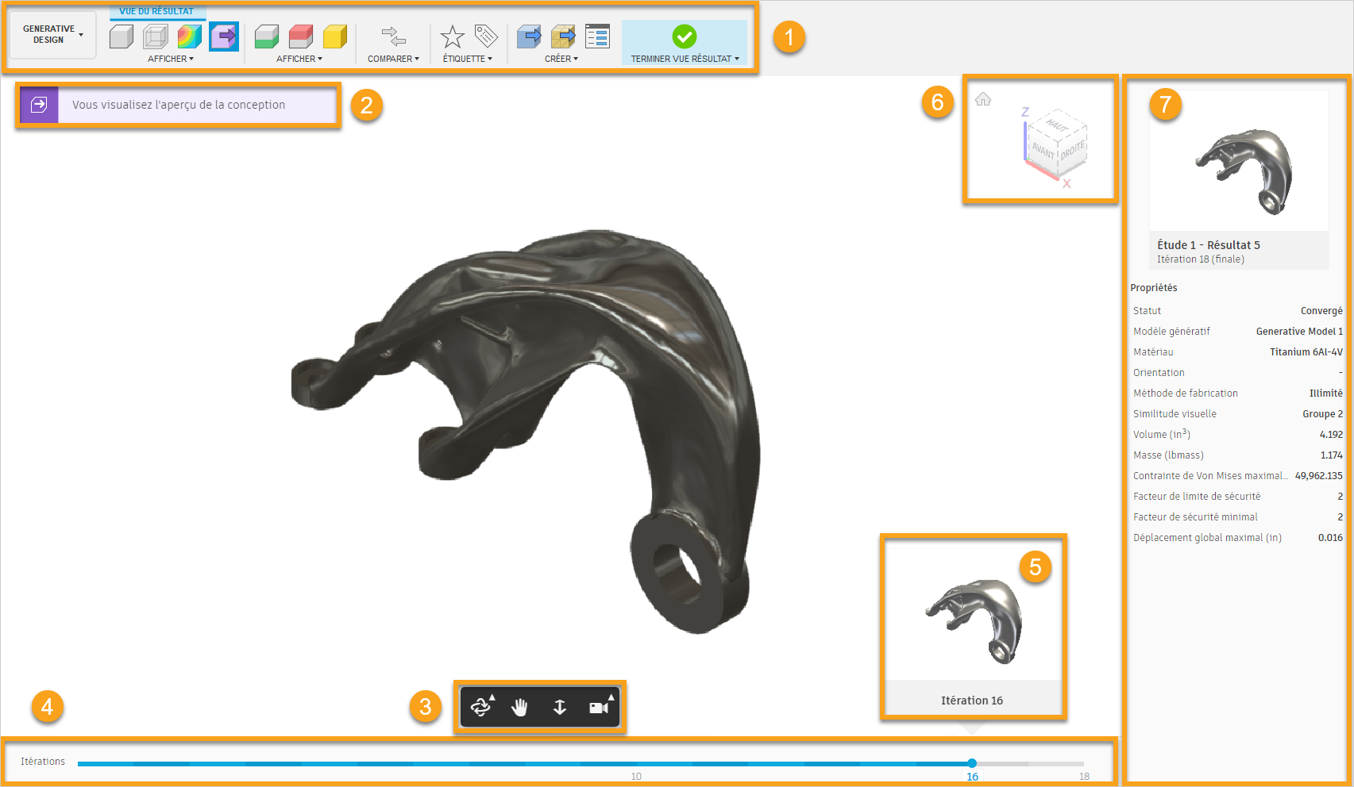This screenshot has height=787, width=1354.
Task: Switch to the Vue du Résultat tab
Action: [x=157, y=12]
